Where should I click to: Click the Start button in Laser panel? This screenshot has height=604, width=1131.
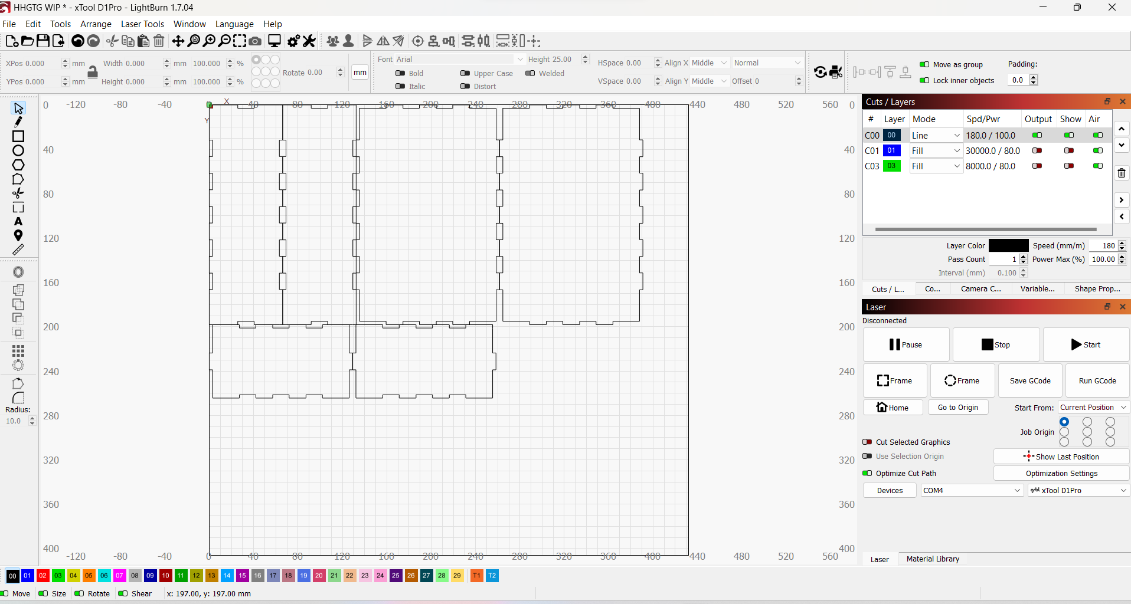tap(1086, 344)
